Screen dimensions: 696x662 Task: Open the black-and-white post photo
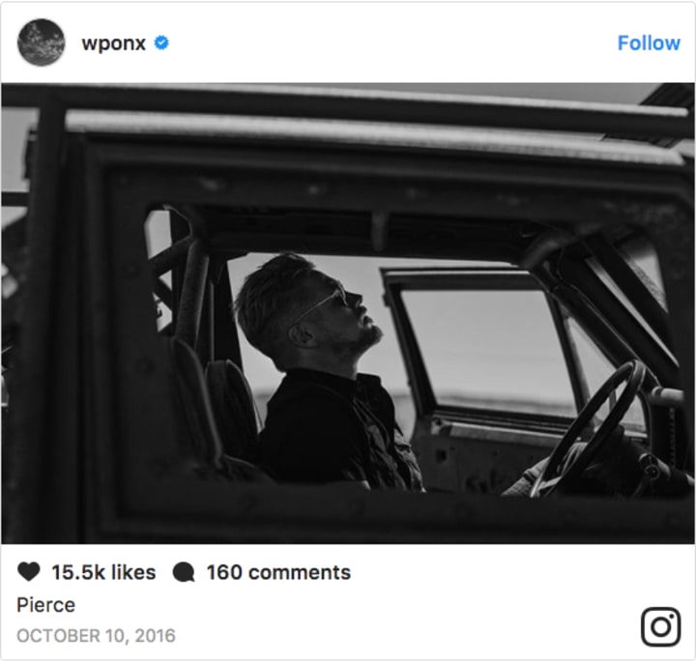(348, 313)
